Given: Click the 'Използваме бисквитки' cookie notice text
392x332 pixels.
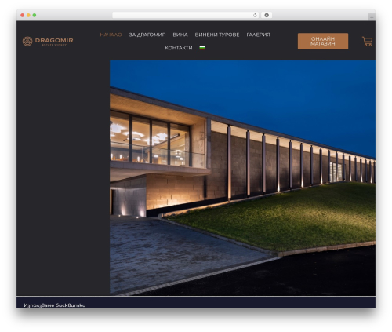Looking at the screenshot, I should [55, 305].
